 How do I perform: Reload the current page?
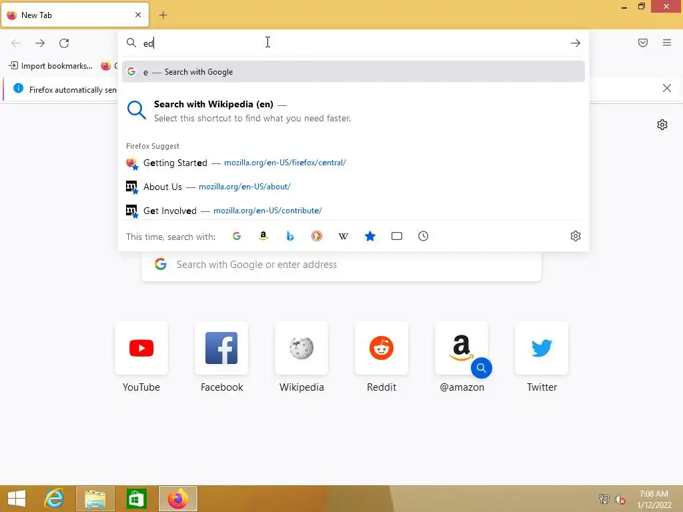64,43
